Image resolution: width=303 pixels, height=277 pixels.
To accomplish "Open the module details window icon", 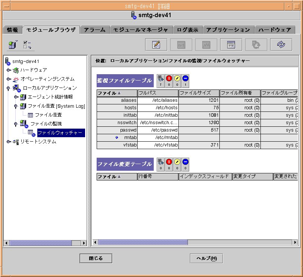I will pos(231,44).
